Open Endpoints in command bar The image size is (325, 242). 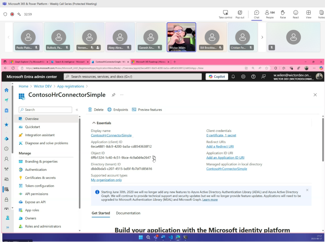[118, 110]
